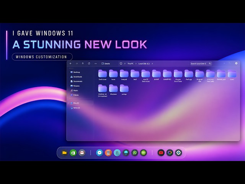Select Local Disk (C:) breadcrumb

coord(144,64)
